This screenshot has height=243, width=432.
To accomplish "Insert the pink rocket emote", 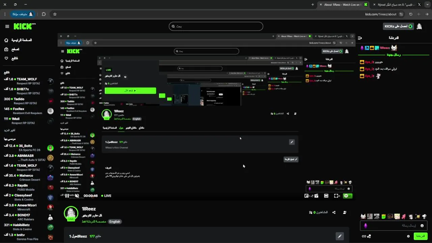I will click(404, 216).
